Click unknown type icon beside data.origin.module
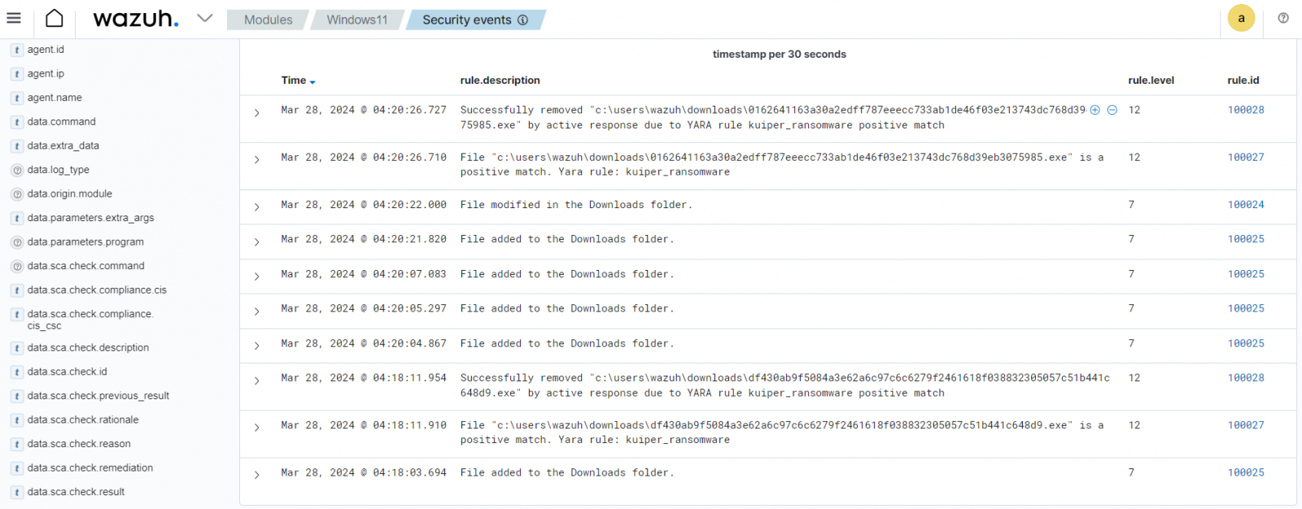The image size is (1302, 509). click(16, 194)
